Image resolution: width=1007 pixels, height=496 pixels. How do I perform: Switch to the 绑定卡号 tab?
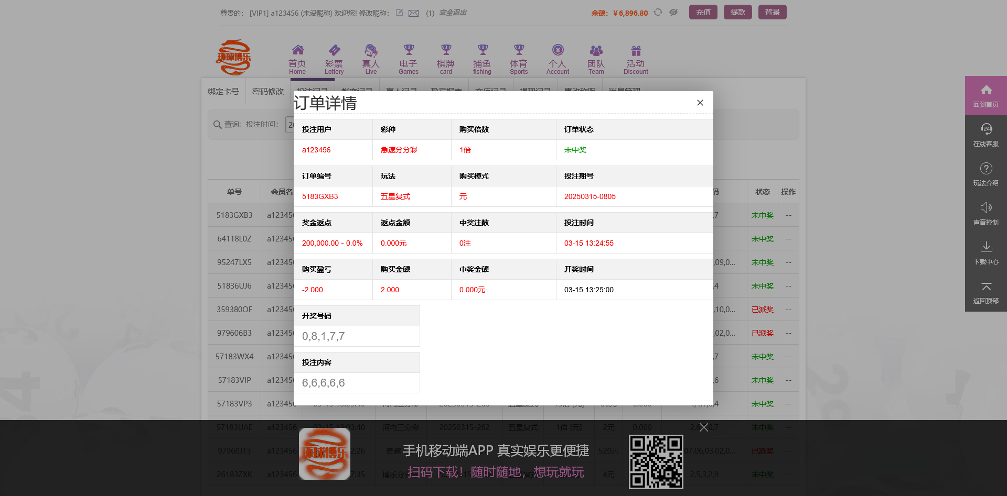point(224,91)
